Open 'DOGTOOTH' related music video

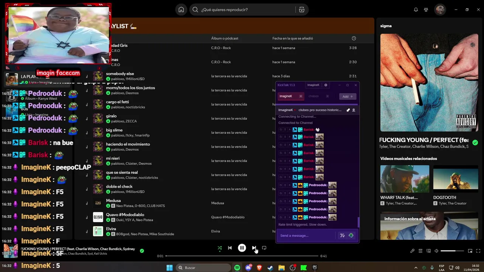(x=456, y=185)
